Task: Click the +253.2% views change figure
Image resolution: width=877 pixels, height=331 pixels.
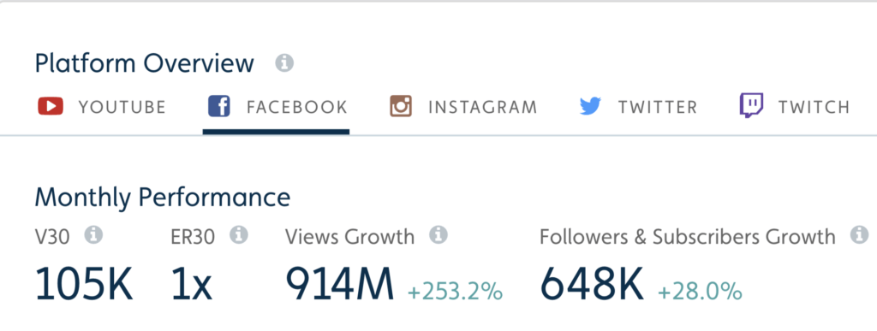Action: (456, 292)
